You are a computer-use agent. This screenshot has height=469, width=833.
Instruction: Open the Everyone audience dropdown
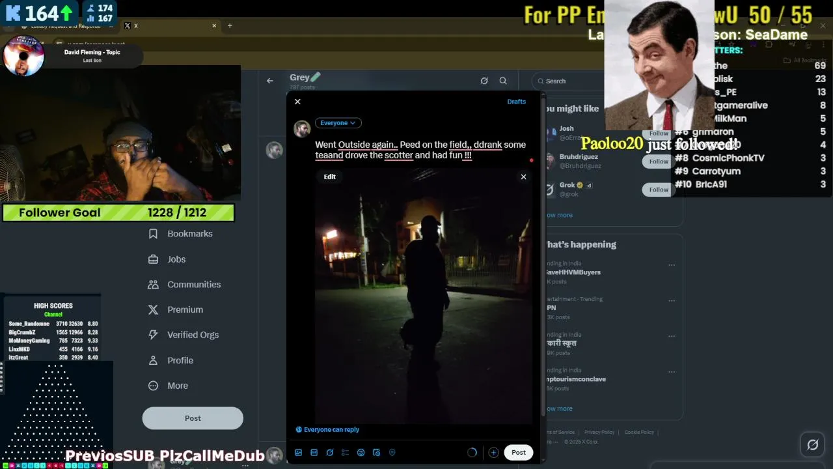(x=338, y=123)
